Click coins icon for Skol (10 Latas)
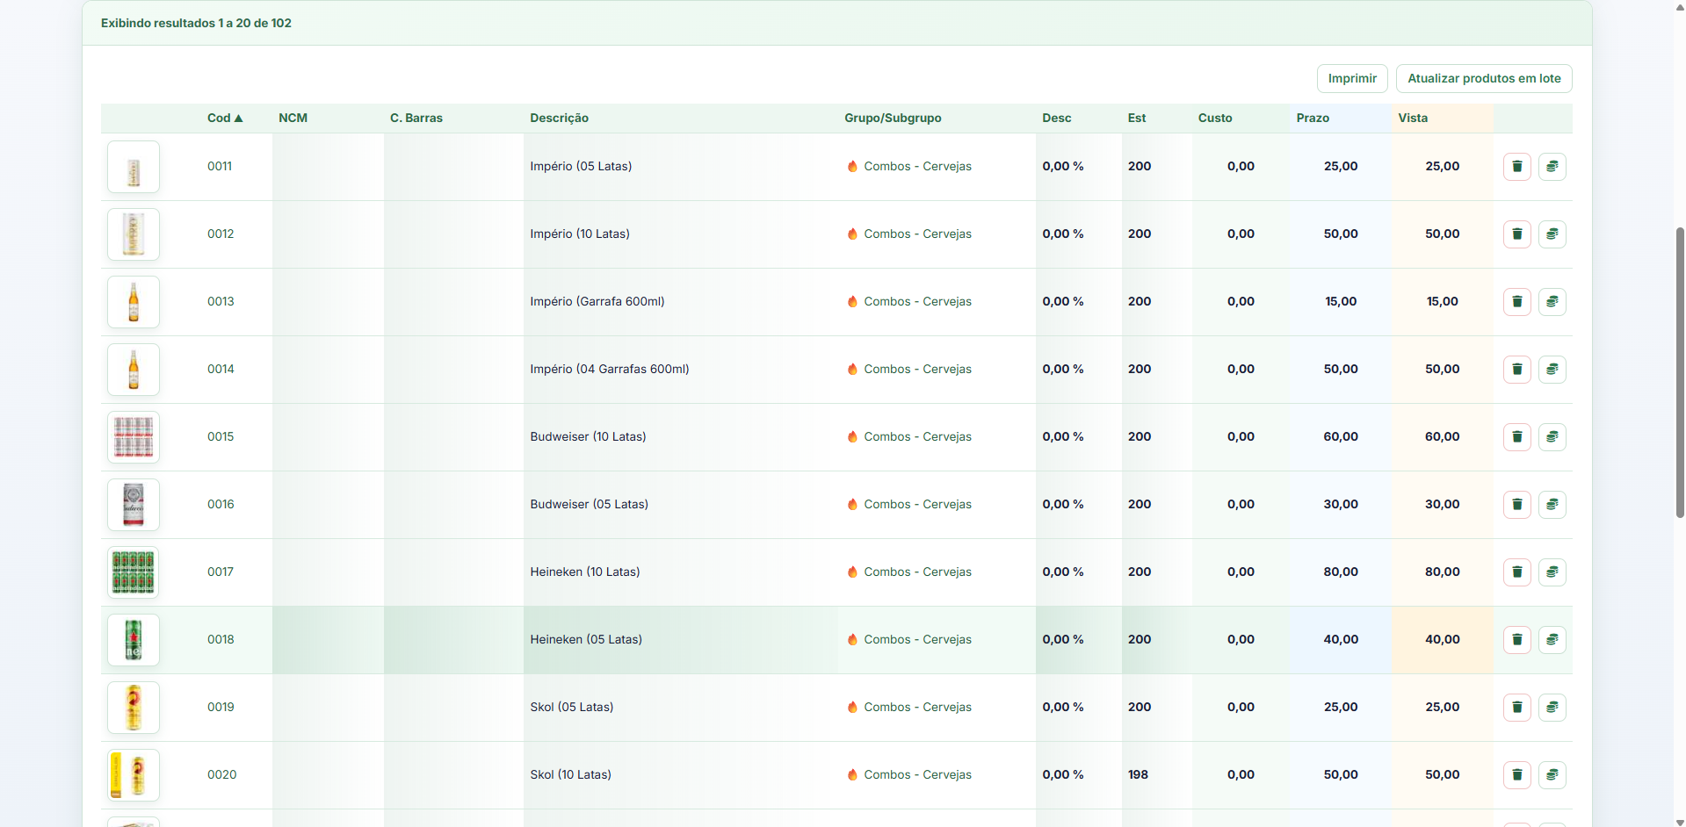Viewport: 1686px width, 827px height. 1552,775
